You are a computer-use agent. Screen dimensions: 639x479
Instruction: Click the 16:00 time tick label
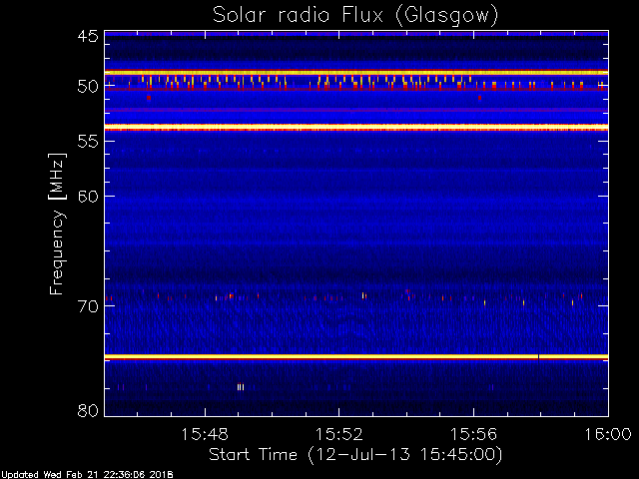pos(608,435)
